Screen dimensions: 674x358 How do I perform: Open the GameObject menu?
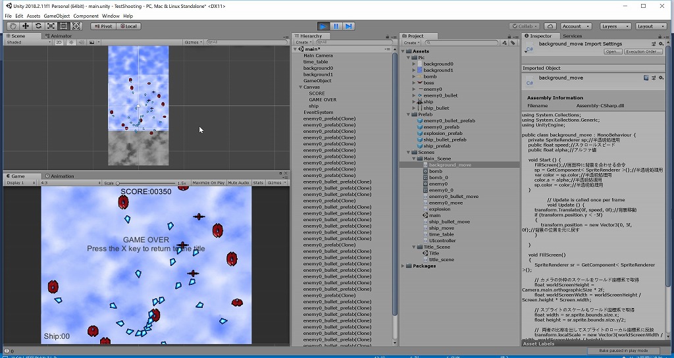pos(57,16)
